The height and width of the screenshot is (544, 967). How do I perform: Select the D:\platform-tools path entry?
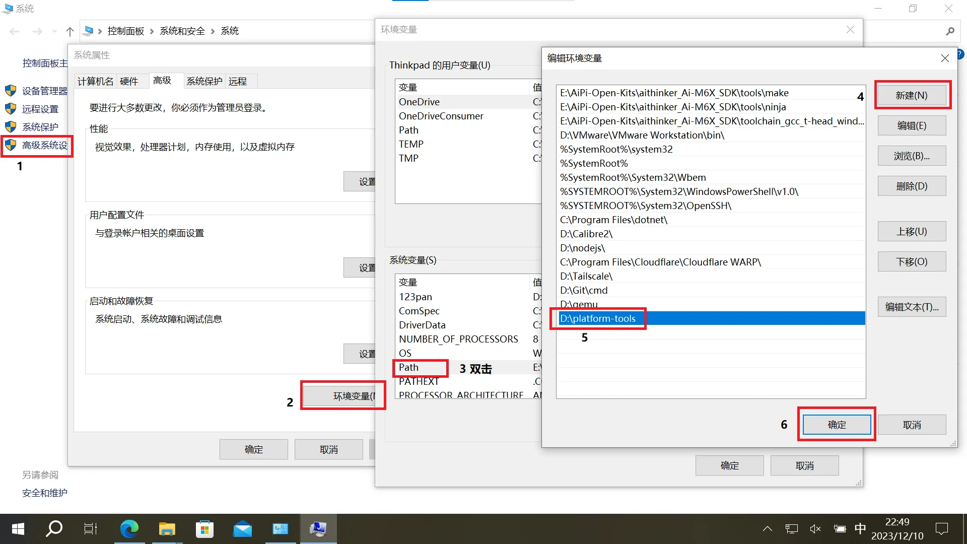(711, 318)
